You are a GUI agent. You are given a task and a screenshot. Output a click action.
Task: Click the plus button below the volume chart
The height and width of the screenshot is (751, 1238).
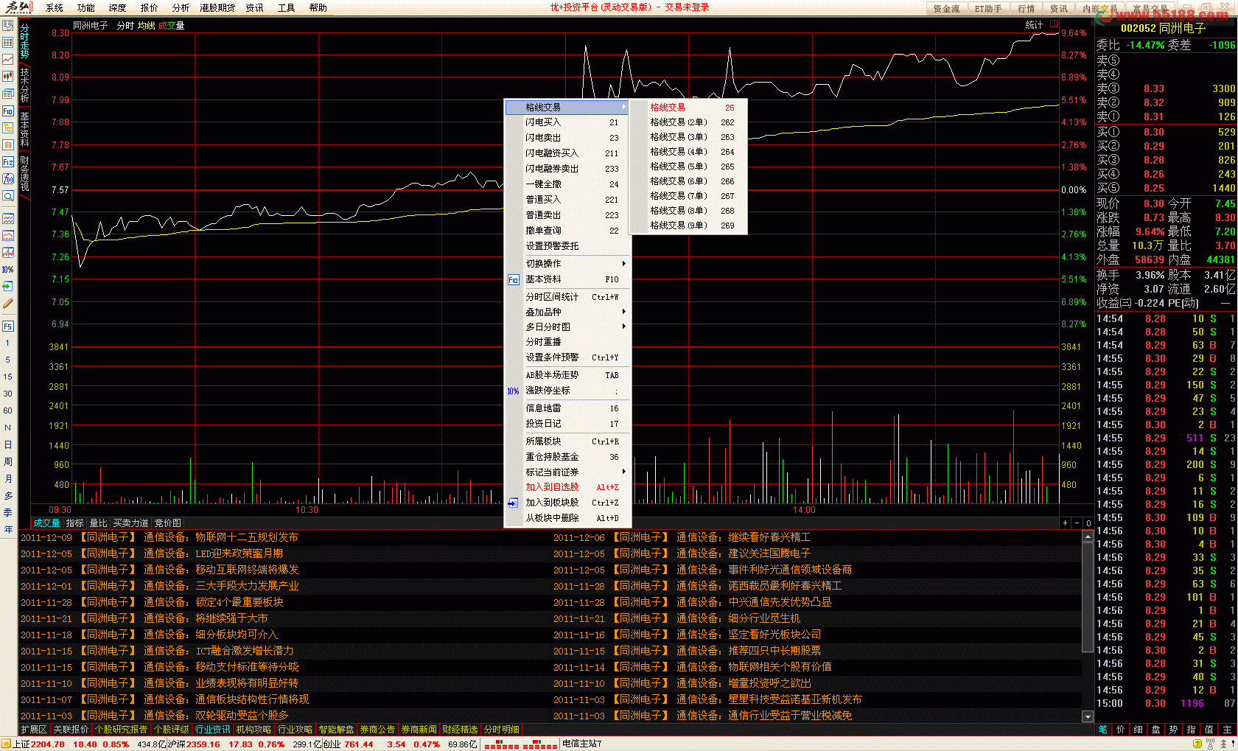[1065, 523]
